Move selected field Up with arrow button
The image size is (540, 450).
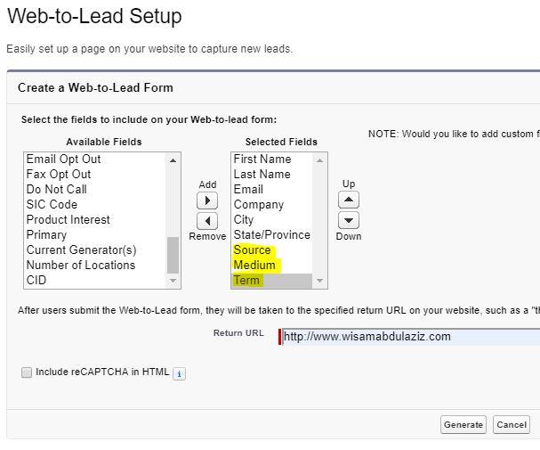point(349,200)
